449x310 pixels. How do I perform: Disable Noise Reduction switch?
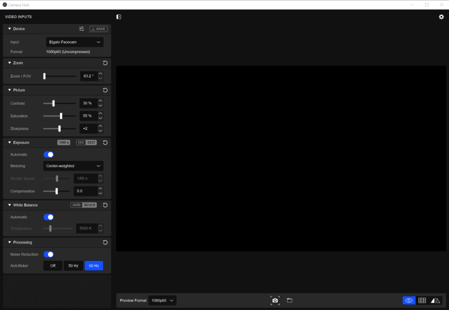click(49, 254)
